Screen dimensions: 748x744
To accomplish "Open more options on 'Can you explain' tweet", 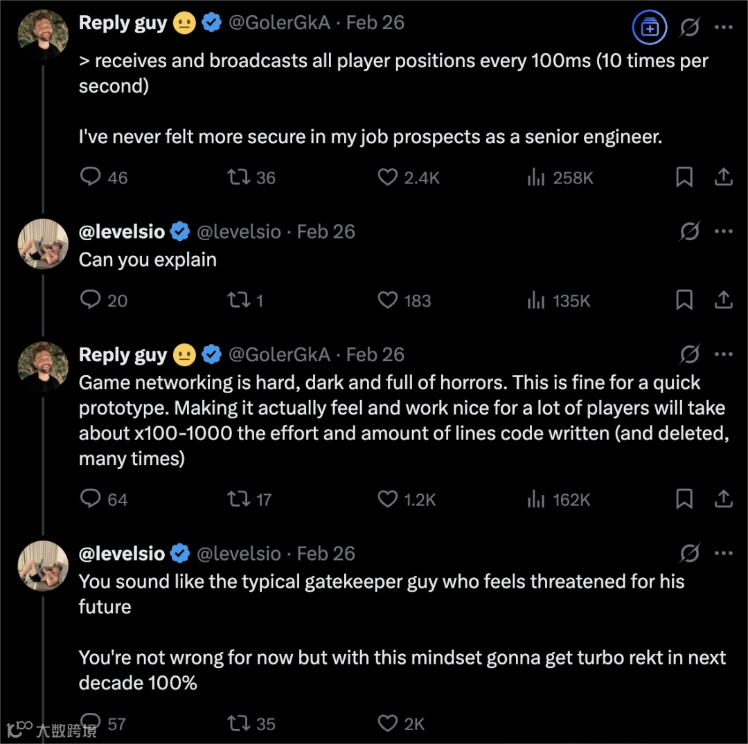I will coord(723,231).
